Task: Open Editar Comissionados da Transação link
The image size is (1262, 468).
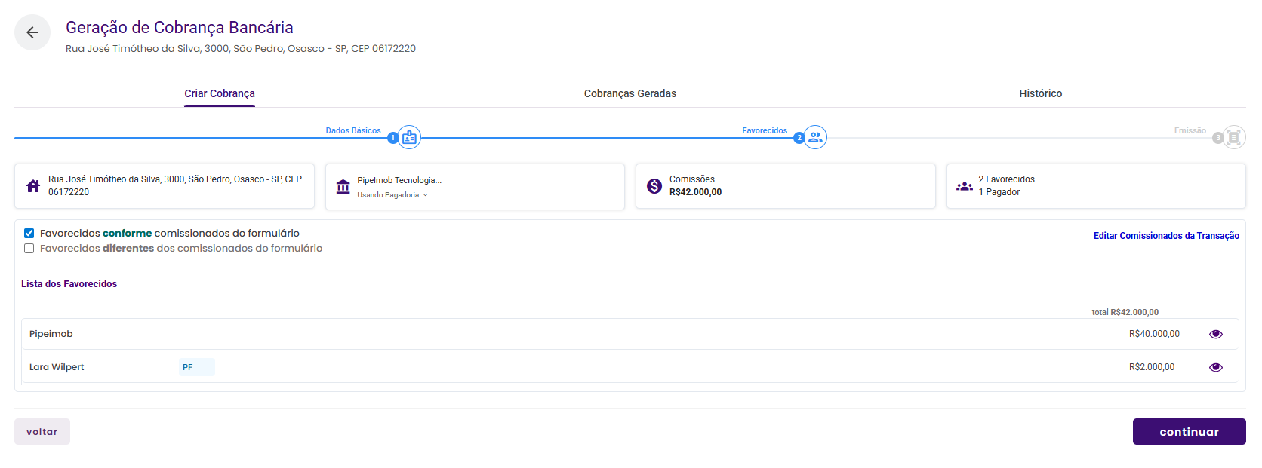Action: [x=1166, y=236]
